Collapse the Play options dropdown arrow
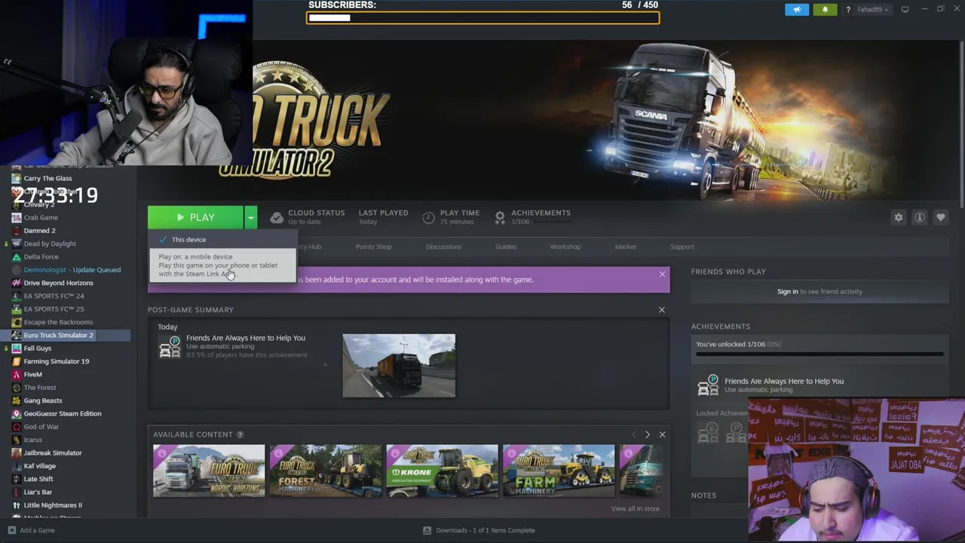The image size is (965, 543). coord(250,217)
